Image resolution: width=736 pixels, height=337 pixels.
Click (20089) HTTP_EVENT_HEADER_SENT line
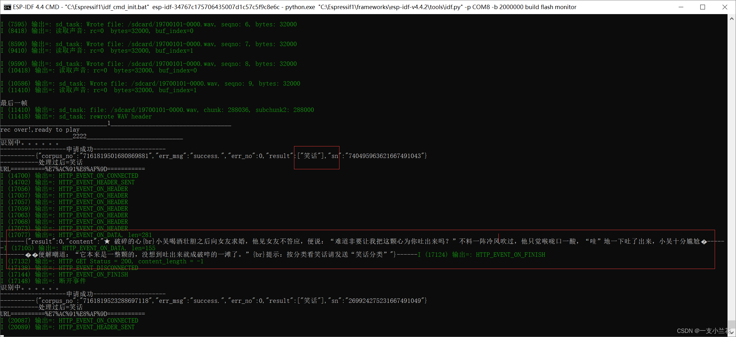pos(68,327)
